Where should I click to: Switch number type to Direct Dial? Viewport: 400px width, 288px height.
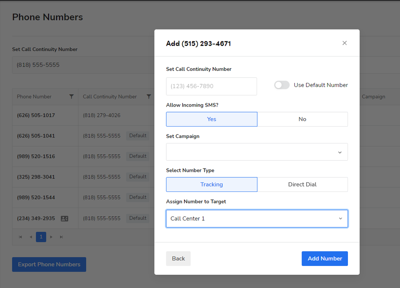(x=302, y=184)
